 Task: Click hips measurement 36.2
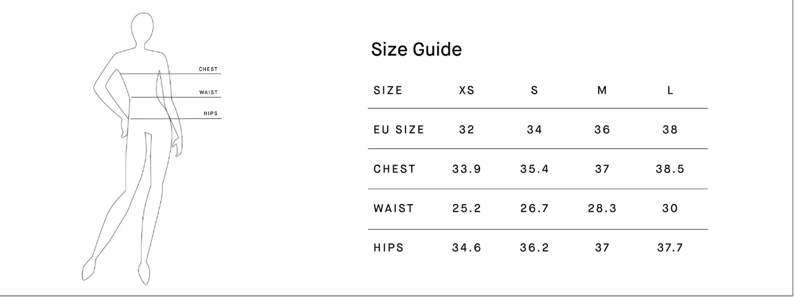coord(534,248)
